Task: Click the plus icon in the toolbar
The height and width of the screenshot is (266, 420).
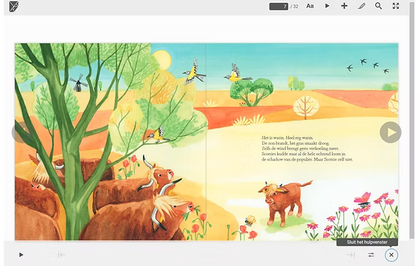Action: point(344,6)
